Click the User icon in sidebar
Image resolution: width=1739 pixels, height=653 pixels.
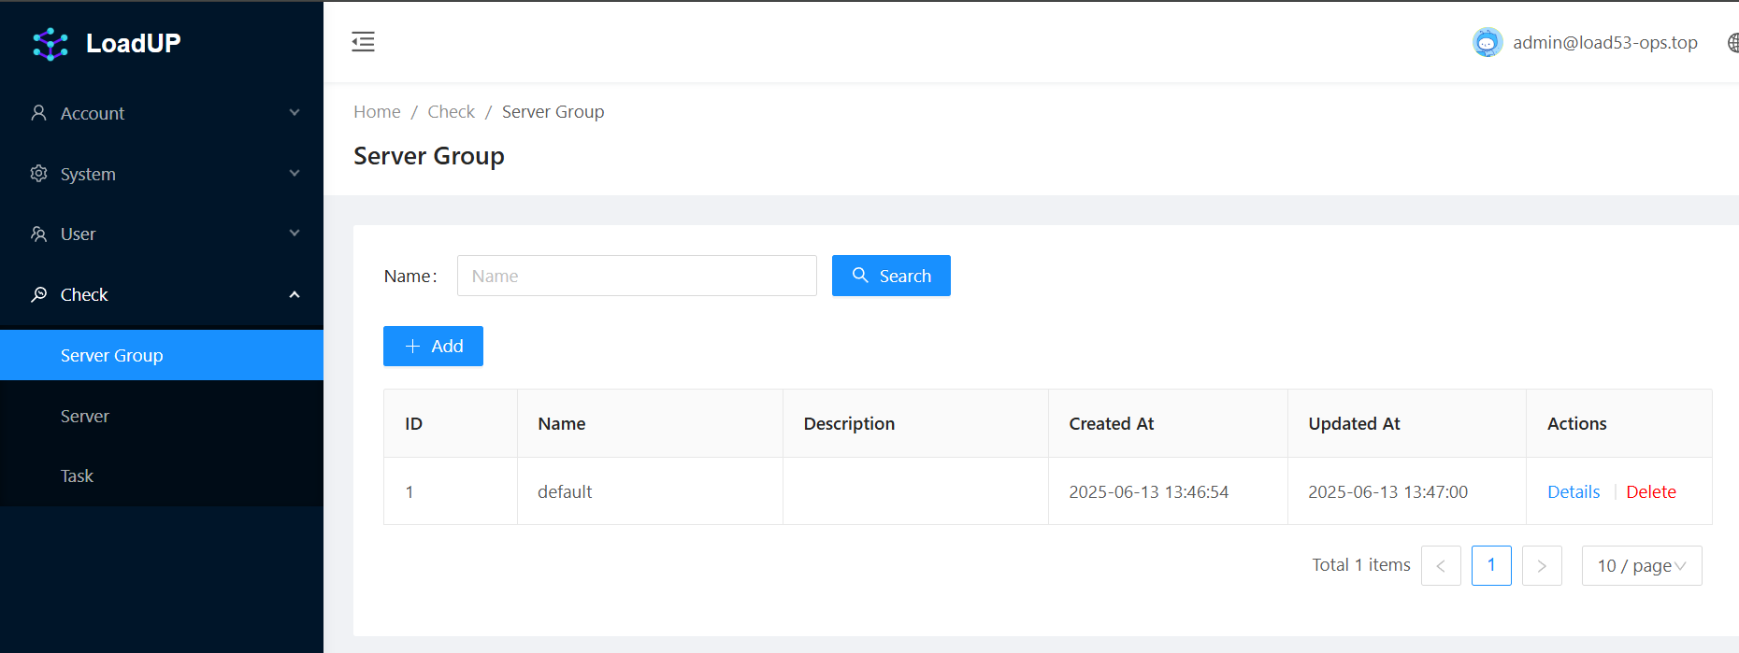38,234
